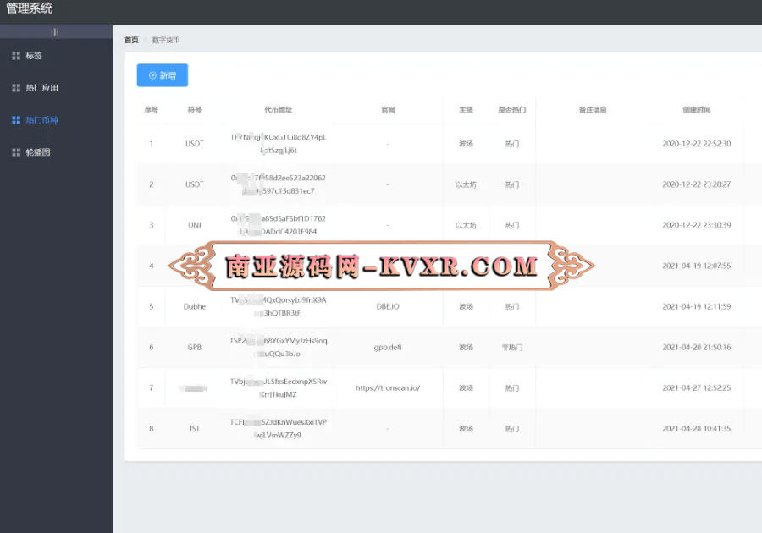This screenshot has width=762, height=533.
Task: Click the 管理系统 title in header
Action: (30, 8)
